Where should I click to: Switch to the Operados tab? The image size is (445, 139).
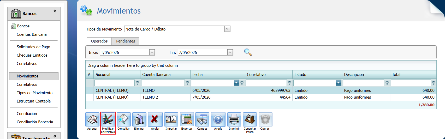coord(99,41)
